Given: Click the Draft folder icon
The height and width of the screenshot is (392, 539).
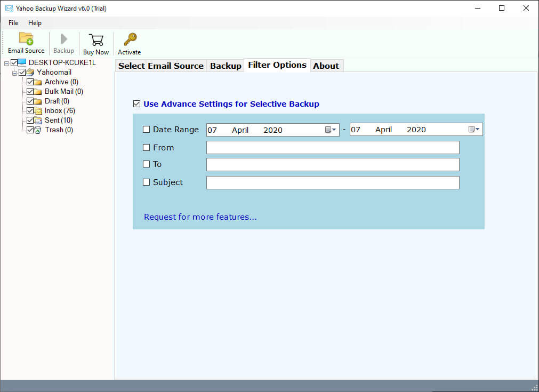Looking at the screenshot, I should (x=38, y=101).
